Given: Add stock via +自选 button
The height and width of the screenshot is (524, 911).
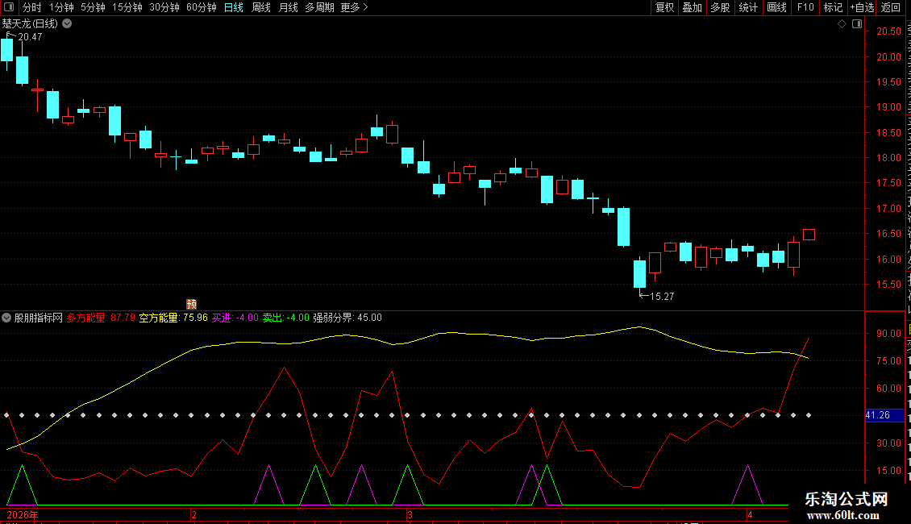Looking at the screenshot, I should pyautogui.click(x=862, y=7).
